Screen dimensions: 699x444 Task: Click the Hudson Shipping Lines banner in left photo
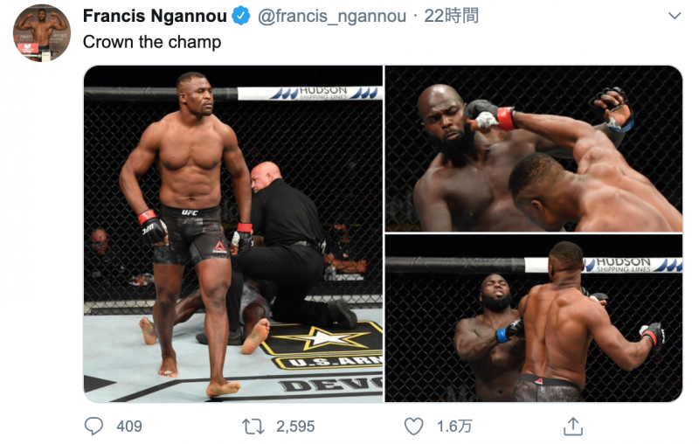310,94
